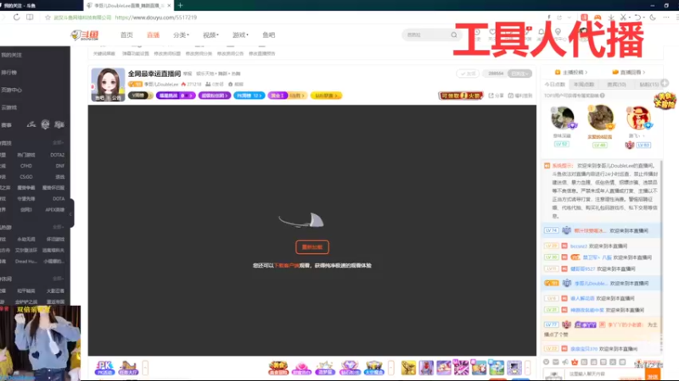Click the browser bookmark star icon

(48, 17)
